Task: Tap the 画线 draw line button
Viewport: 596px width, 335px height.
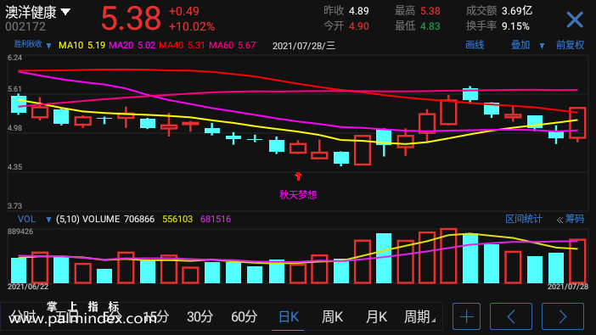Action: click(x=475, y=45)
